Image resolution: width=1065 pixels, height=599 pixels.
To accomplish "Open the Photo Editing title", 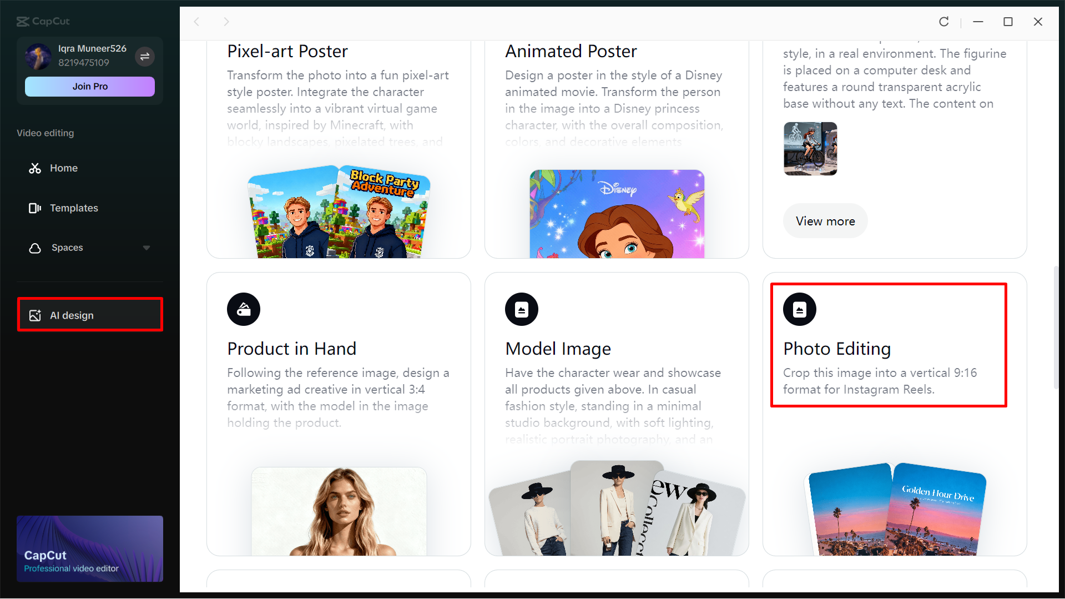I will pyautogui.click(x=837, y=349).
